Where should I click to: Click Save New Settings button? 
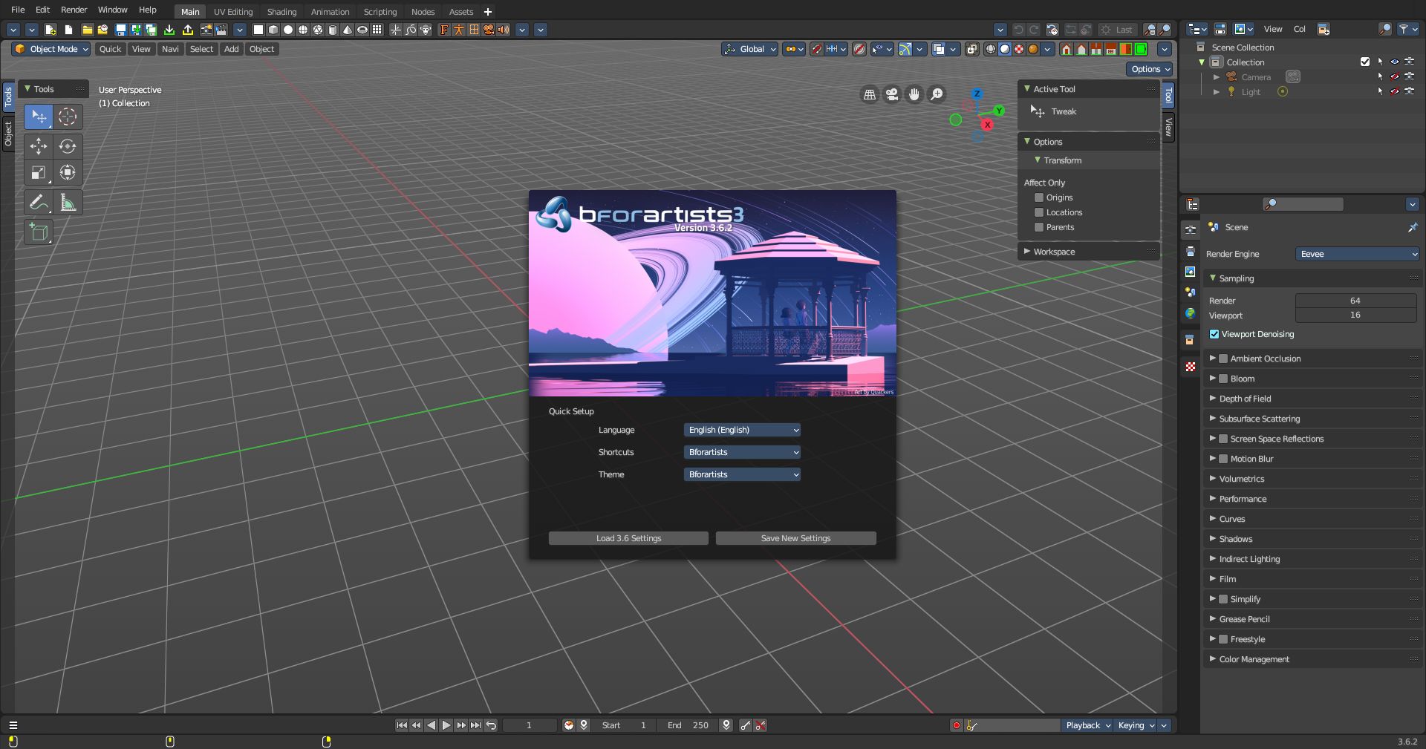coord(795,538)
